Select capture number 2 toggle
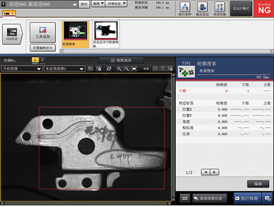274x207 pixels. pyautogui.click(x=42, y=60)
